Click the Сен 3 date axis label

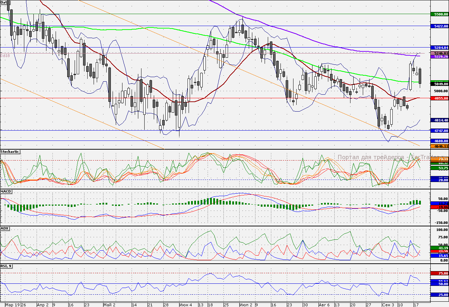[x=388, y=305]
